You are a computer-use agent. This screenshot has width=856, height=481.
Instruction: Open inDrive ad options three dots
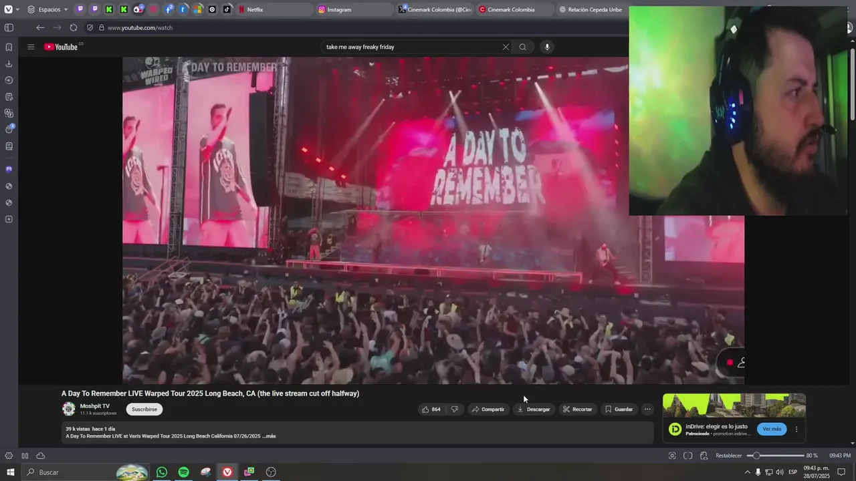(796, 429)
